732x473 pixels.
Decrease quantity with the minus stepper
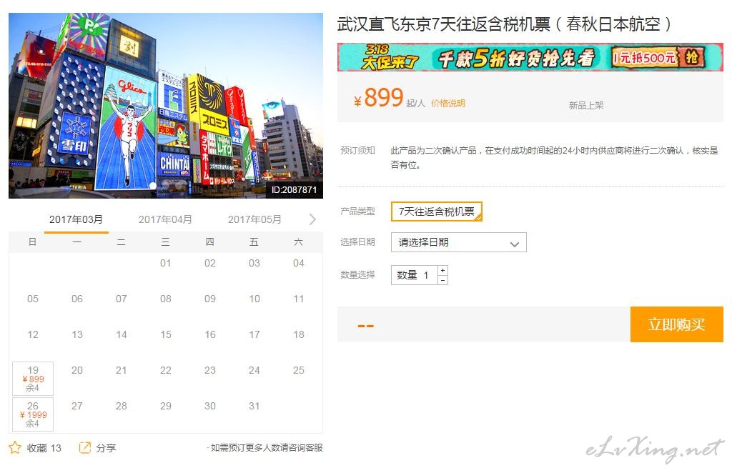tap(443, 280)
